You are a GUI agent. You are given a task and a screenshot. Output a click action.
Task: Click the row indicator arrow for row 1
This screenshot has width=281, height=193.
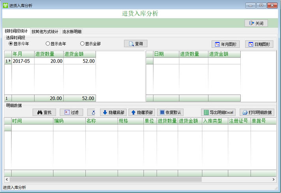tap(8, 61)
